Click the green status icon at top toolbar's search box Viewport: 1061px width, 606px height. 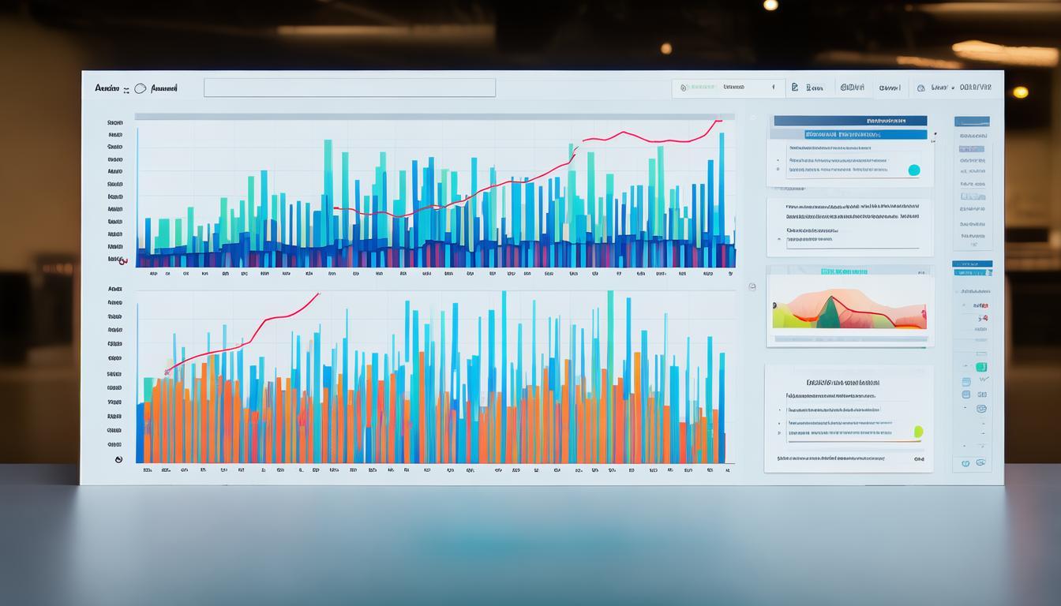(x=685, y=88)
